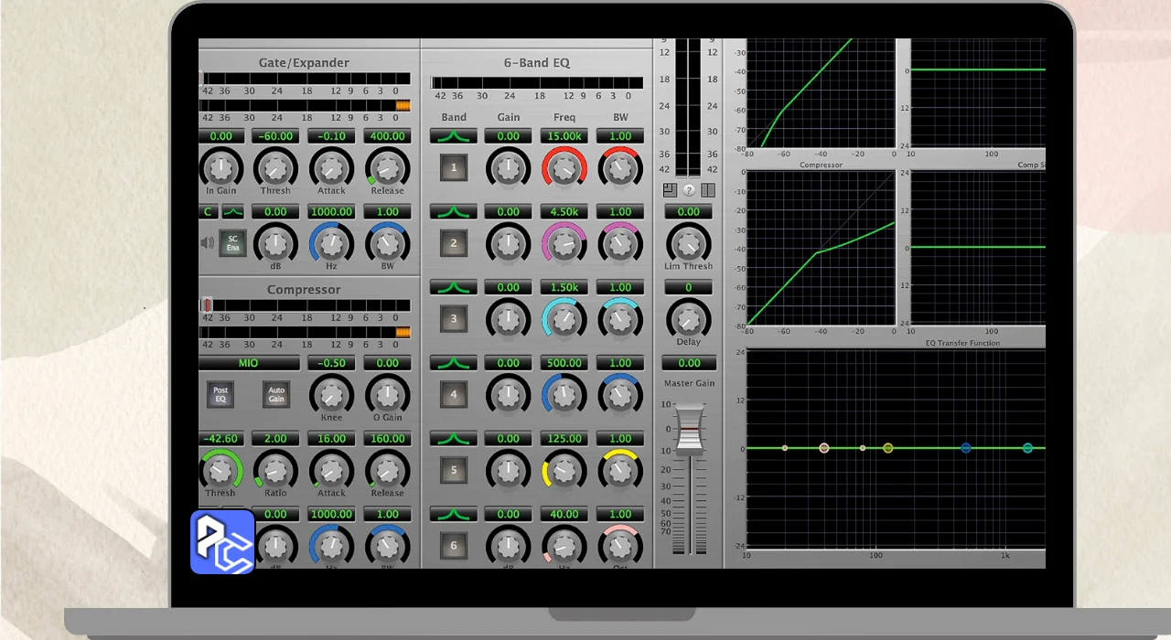Click the red band 1 Freq knob
Viewport: 1171px width, 640px height.
(564, 168)
